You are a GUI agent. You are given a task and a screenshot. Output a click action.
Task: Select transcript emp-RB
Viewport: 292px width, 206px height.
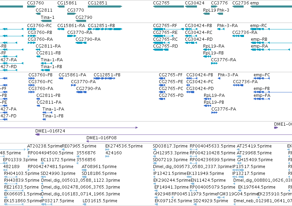[x=271, y=43]
